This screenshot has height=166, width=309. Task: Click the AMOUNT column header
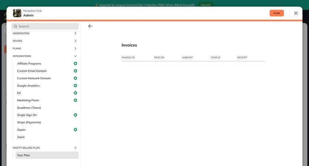tap(187, 58)
